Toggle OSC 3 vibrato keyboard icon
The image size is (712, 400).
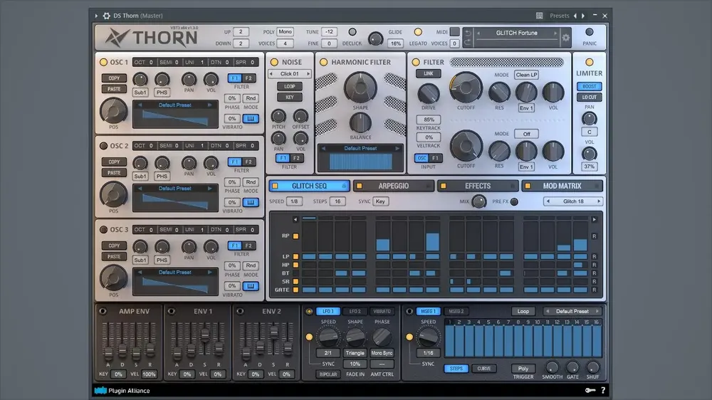(x=250, y=286)
